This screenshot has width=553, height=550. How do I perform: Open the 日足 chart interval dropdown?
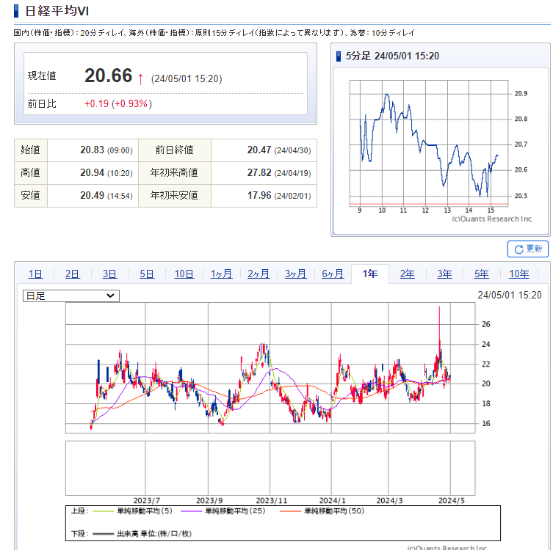click(71, 296)
